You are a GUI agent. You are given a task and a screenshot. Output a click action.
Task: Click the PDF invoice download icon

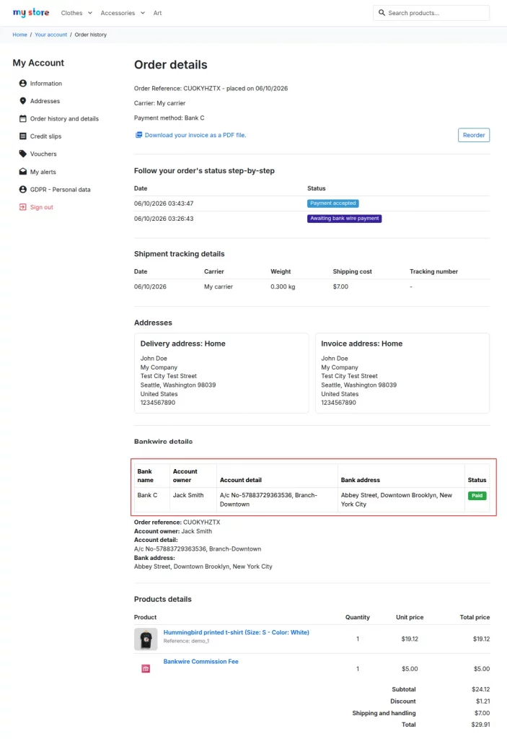(138, 135)
